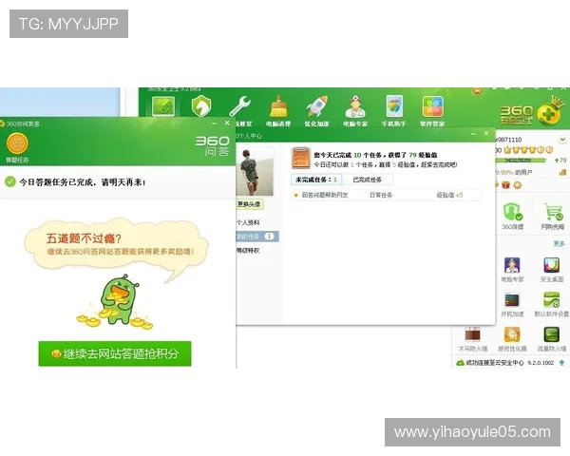Open 手机助手 phone icon

coord(394,106)
